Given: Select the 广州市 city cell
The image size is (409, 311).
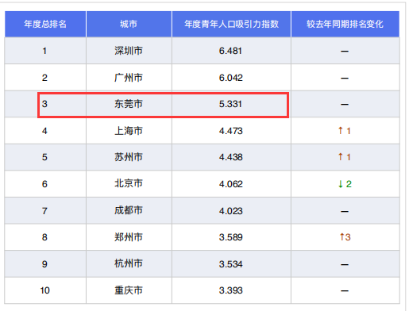Looking at the screenshot, I should coord(129,78).
